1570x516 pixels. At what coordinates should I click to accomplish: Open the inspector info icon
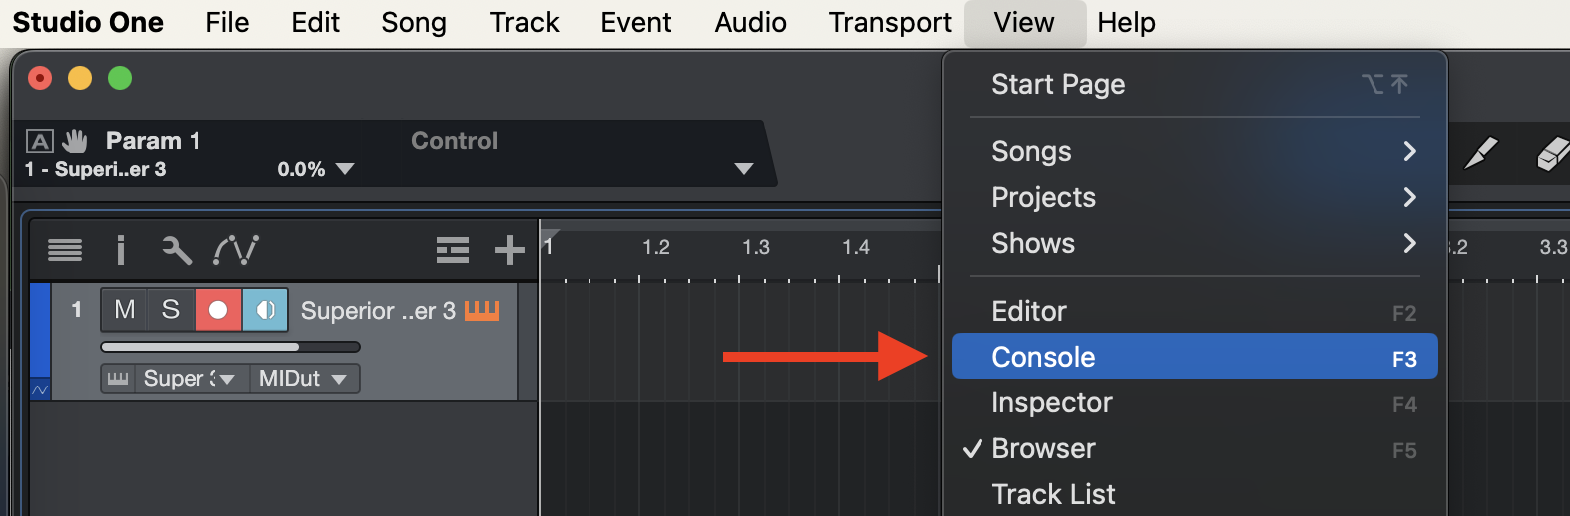tap(121, 250)
